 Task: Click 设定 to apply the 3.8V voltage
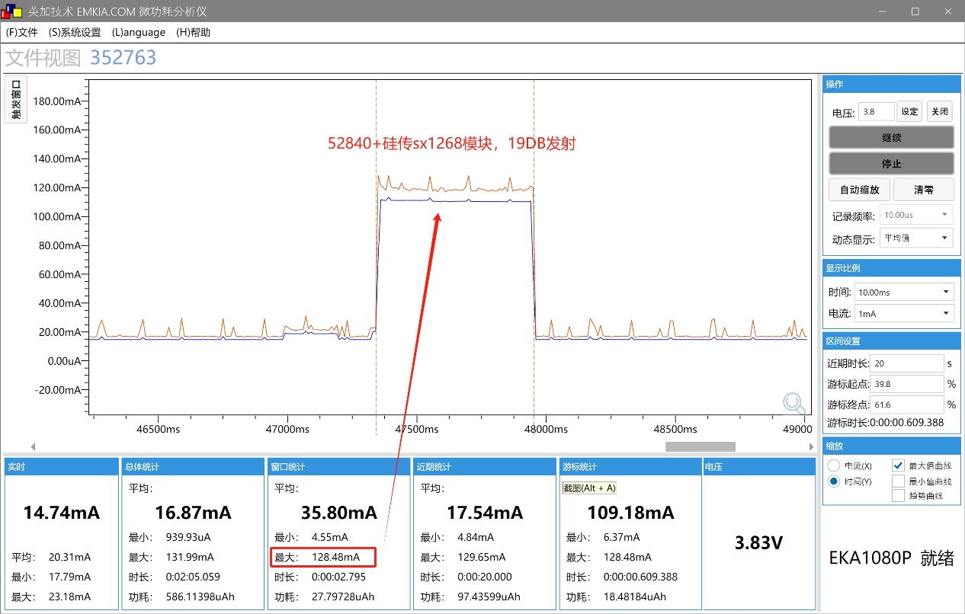pos(909,110)
